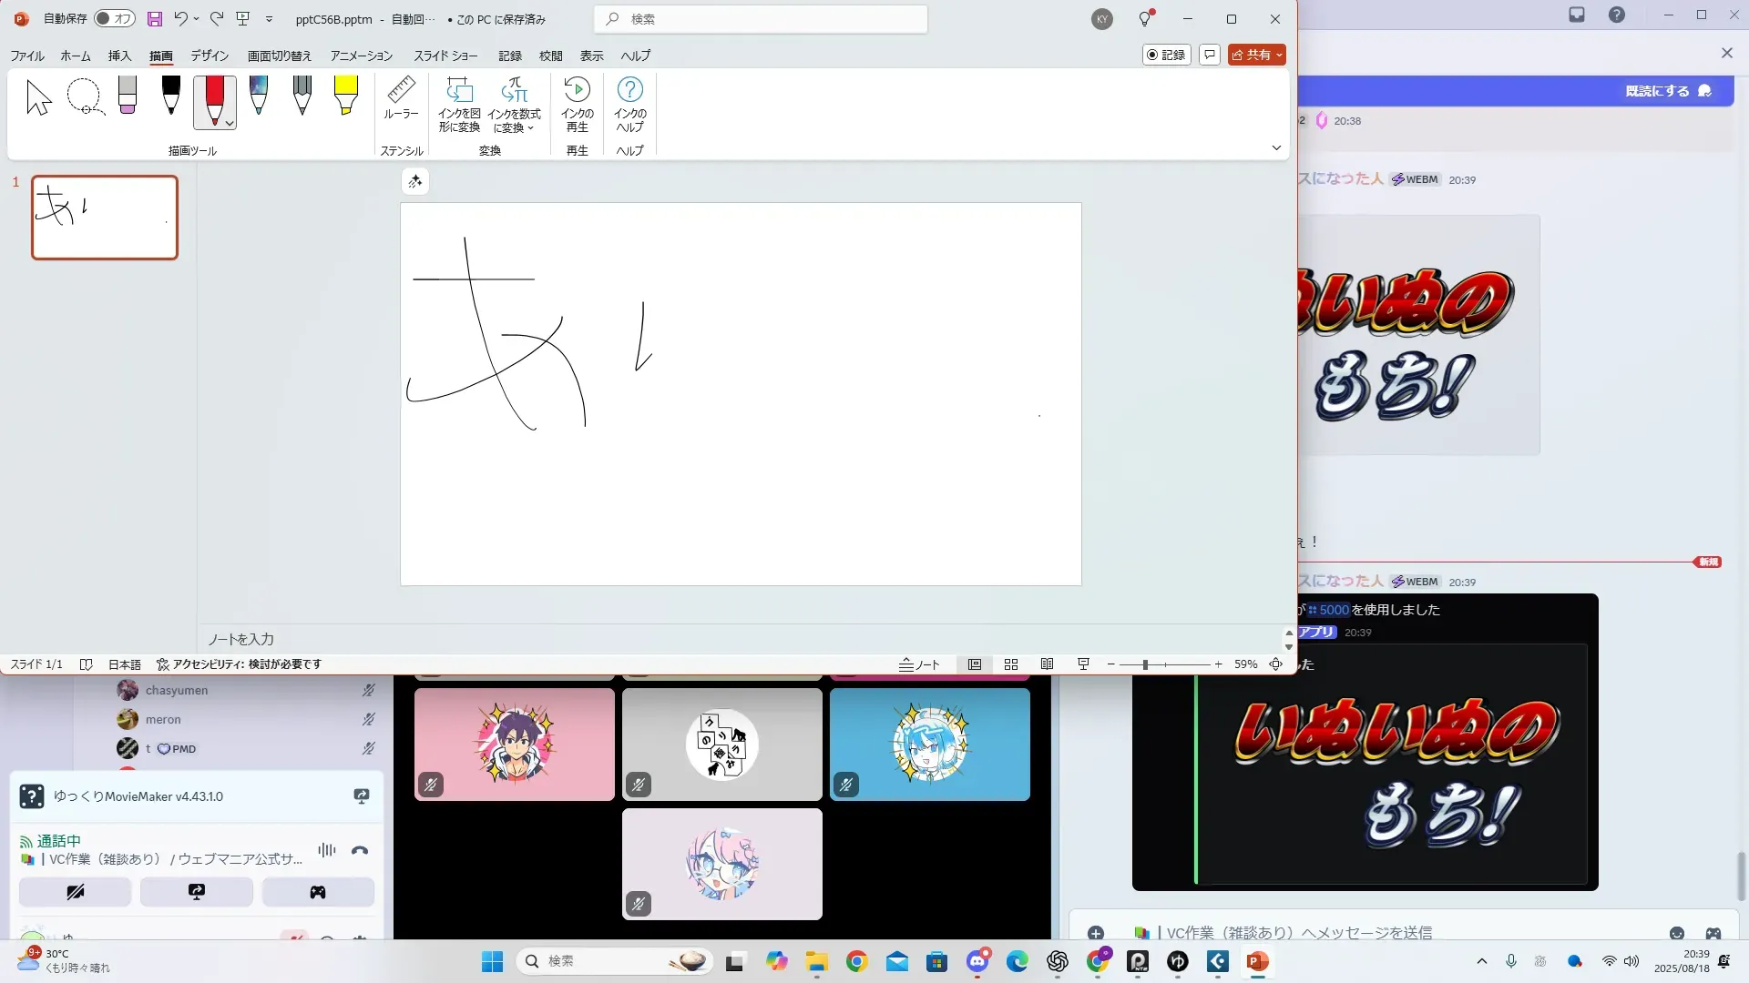
Task: Choose the yellow highlighter tool
Action: [345, 95]
